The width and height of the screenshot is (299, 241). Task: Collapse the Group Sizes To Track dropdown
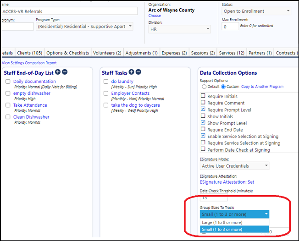point(234,214)
